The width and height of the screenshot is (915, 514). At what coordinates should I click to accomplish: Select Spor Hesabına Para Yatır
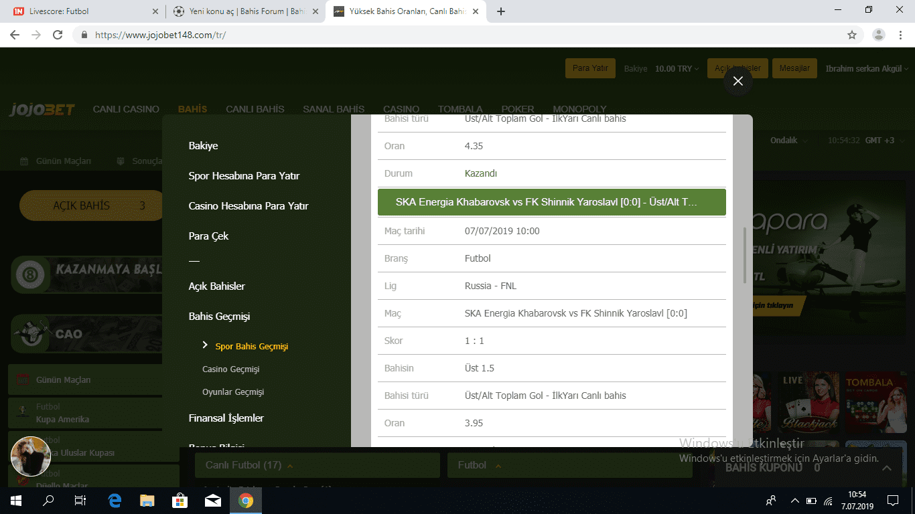pos(244,176)
